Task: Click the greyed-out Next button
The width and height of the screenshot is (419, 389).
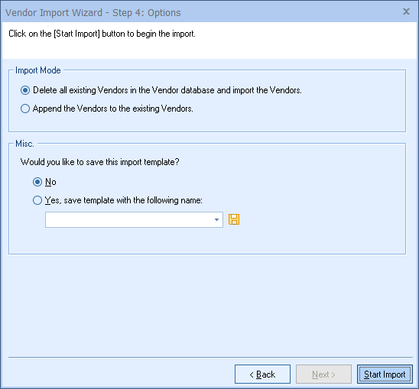Action: click(x=323, y=374)
